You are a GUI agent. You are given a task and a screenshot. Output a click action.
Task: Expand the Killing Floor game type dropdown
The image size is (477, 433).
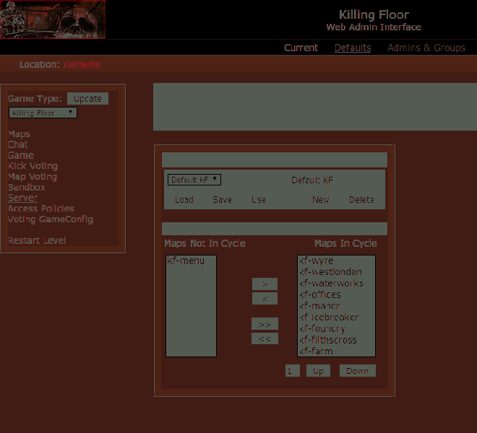point(43,113)
